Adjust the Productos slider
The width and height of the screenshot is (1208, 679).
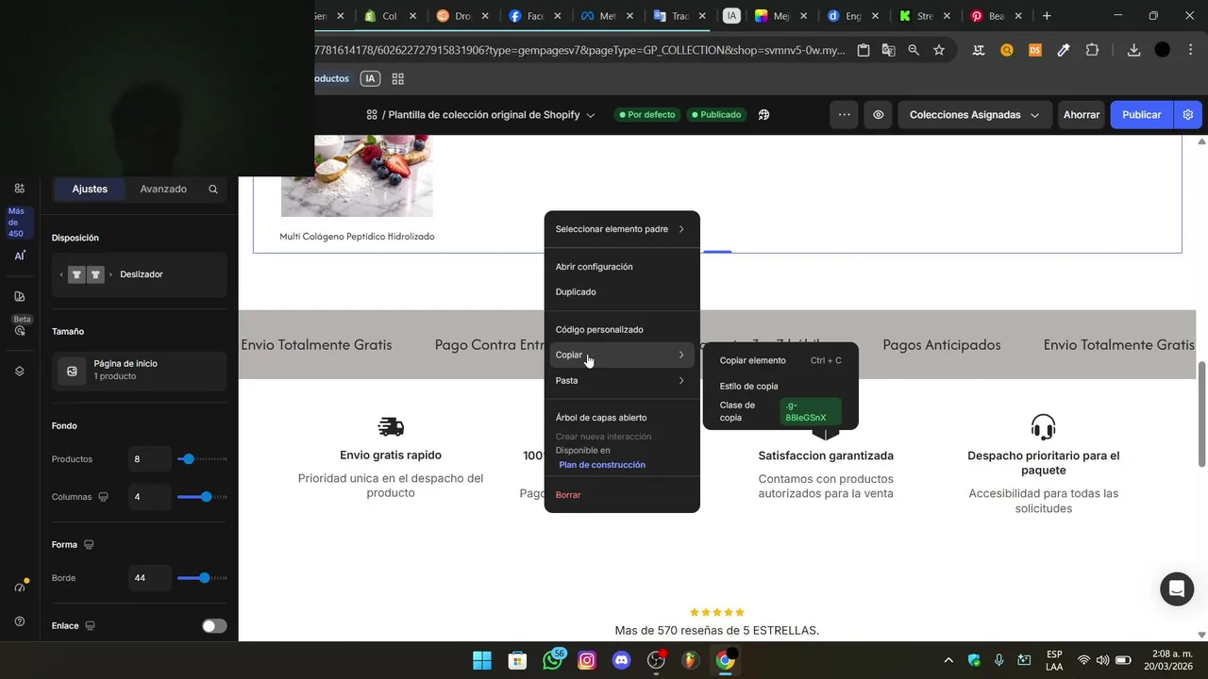pos(202,459)
